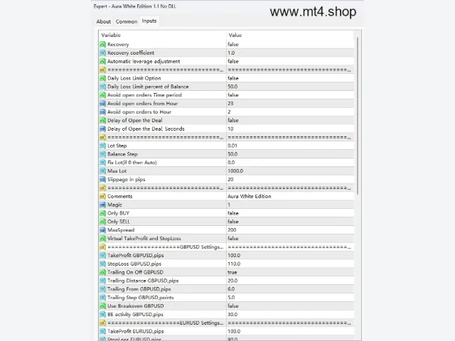This screenshot has width=455, height=341.
Task: Select the Magic value 1
Action: click(229, 205)
